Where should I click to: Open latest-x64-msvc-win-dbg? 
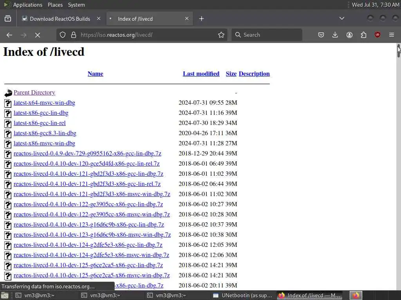(x=45, y=103)
